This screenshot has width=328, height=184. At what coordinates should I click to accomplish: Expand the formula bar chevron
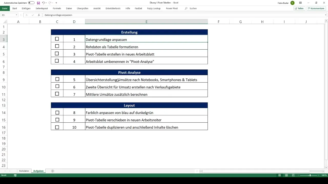326,15
